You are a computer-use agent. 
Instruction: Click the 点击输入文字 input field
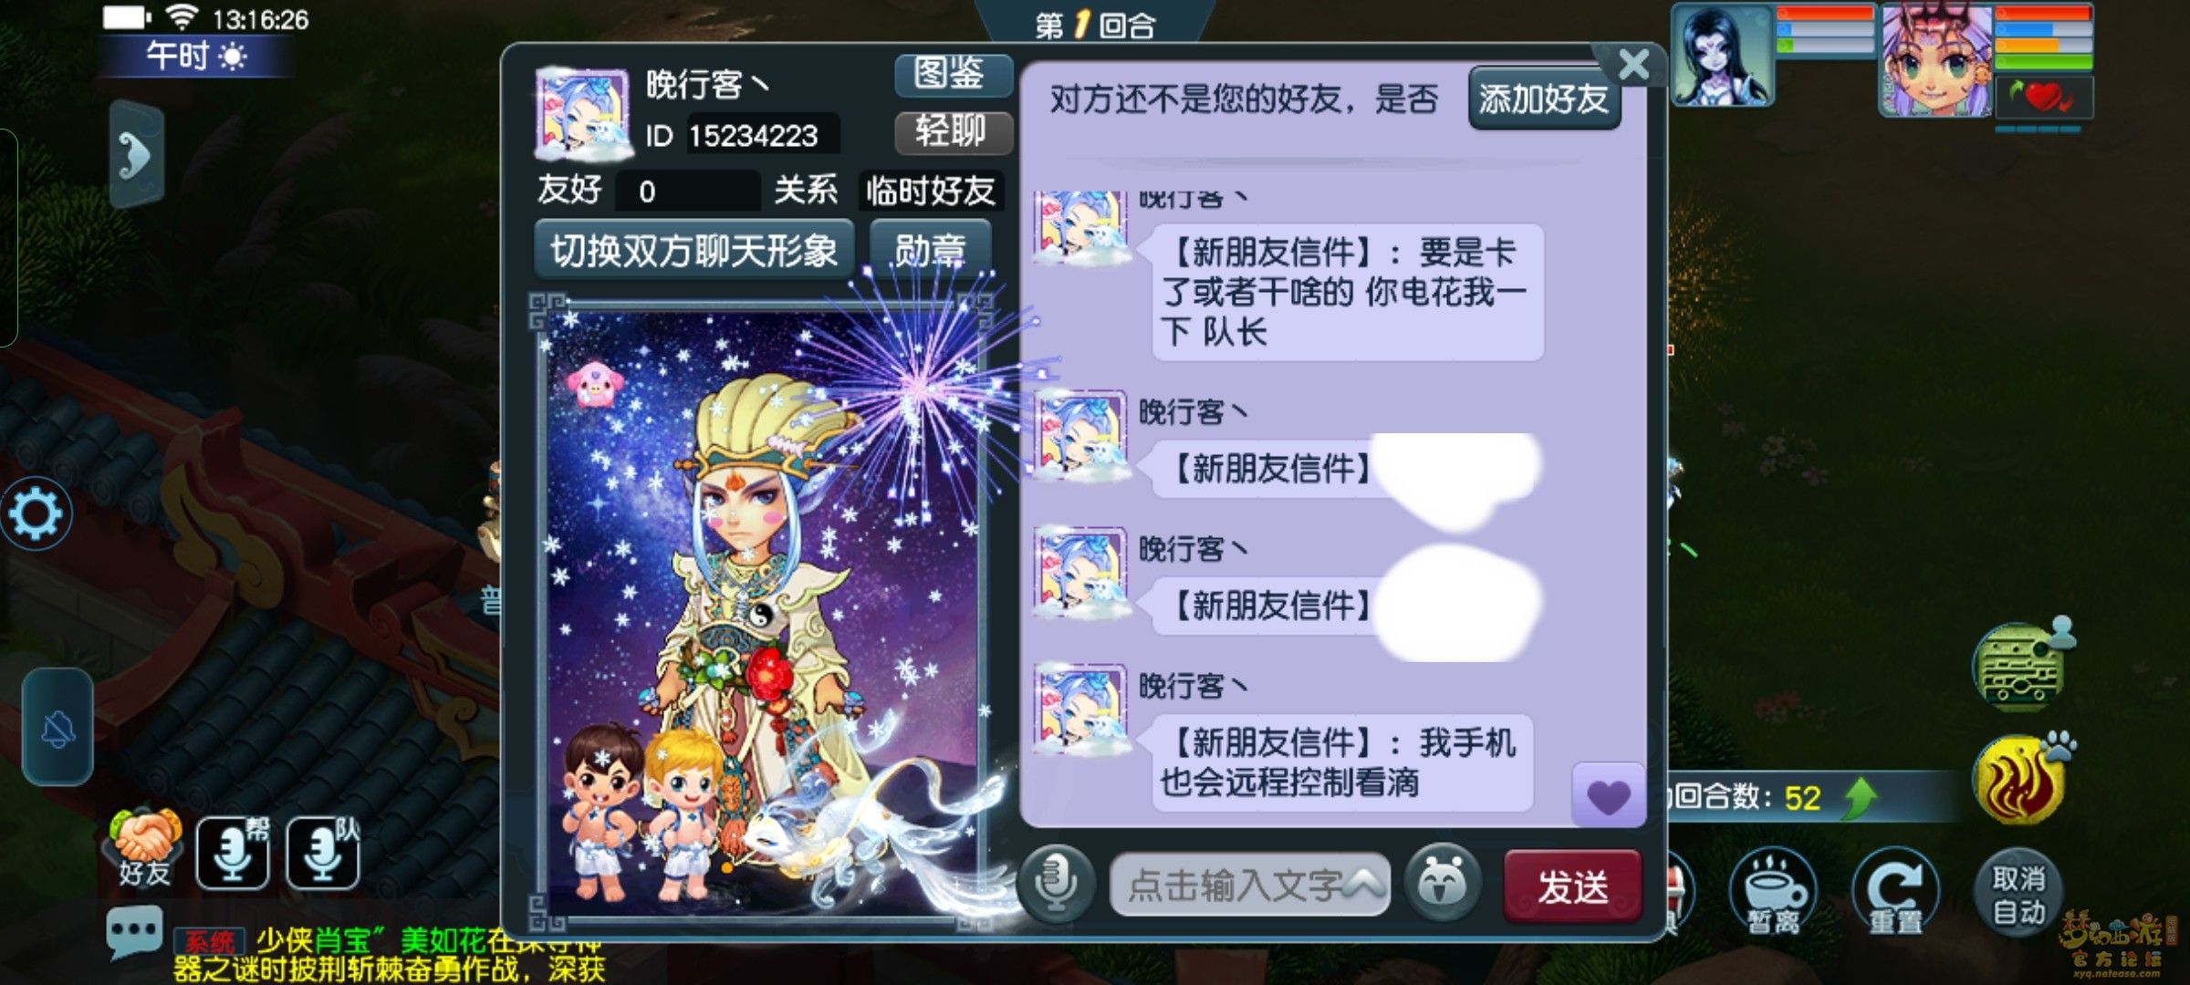coord(1250,884)
